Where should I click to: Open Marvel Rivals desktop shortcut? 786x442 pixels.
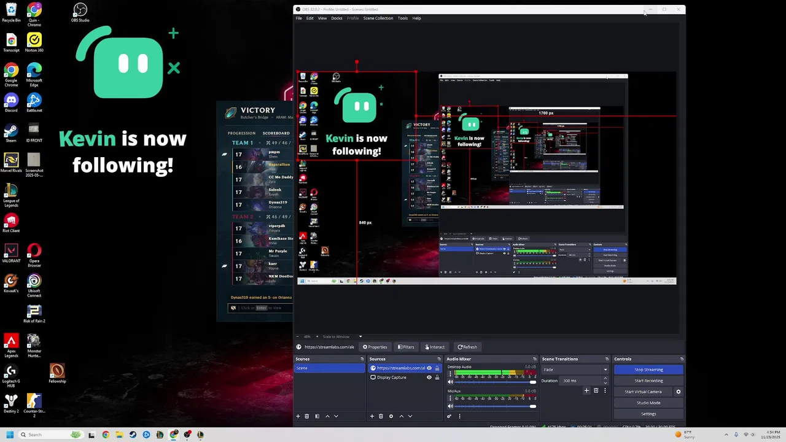coord(11,163)
